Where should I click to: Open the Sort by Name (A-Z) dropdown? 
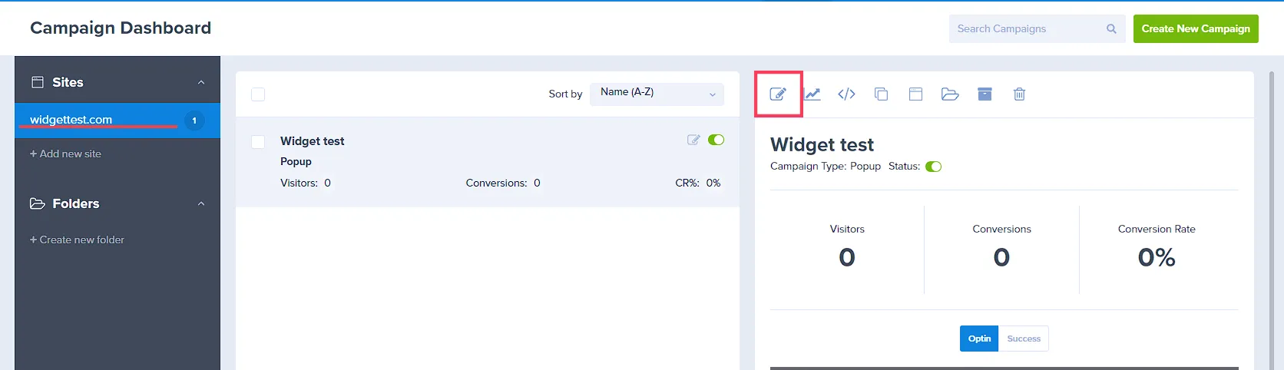point(657,94)
